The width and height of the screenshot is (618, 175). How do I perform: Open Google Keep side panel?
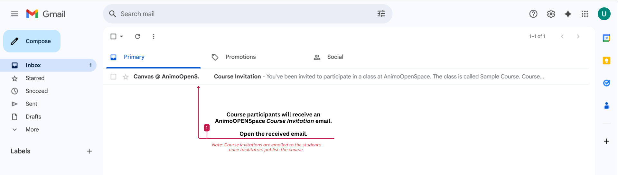tap(606, 60)
